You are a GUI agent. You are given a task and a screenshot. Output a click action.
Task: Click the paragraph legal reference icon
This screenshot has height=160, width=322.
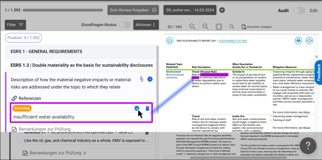(141, 79)
